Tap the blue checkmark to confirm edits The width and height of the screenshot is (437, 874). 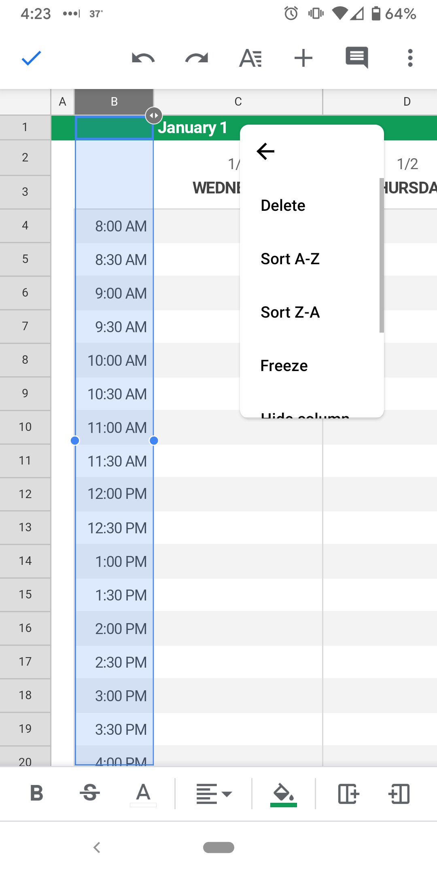31,58
